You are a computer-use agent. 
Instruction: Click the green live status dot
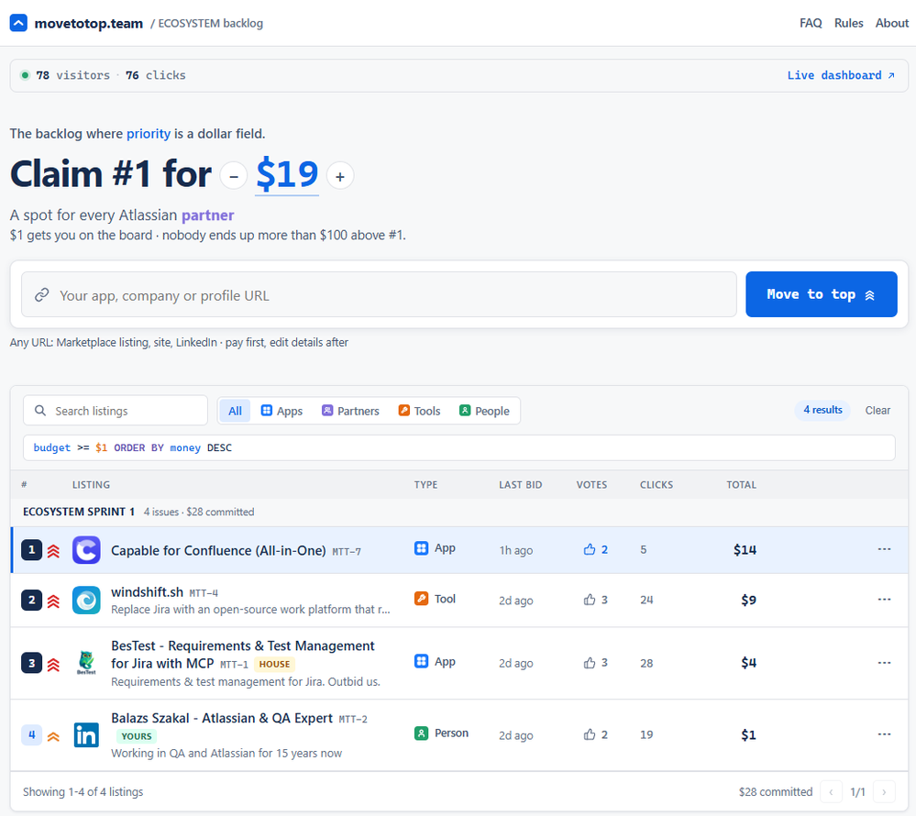(25, 75)
